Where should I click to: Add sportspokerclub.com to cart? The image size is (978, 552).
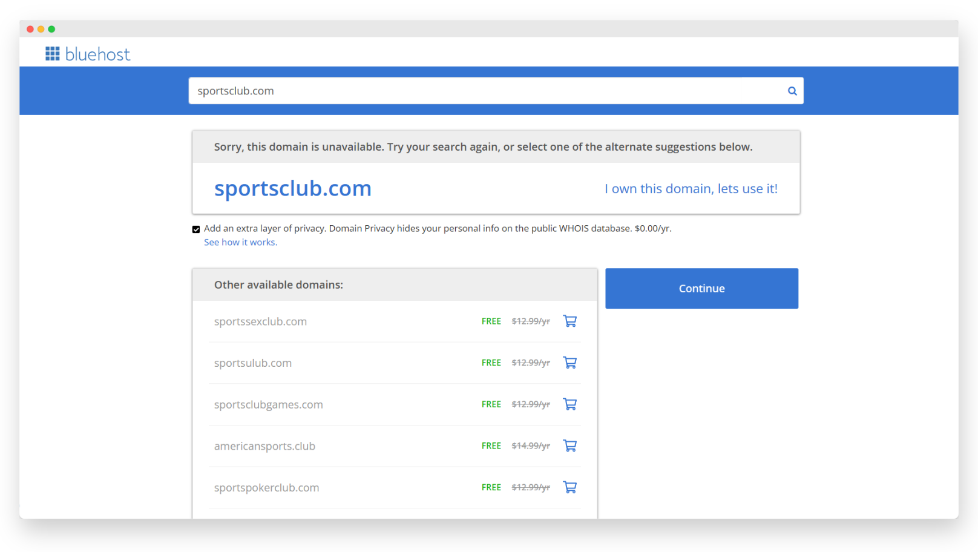coord(569,487)
